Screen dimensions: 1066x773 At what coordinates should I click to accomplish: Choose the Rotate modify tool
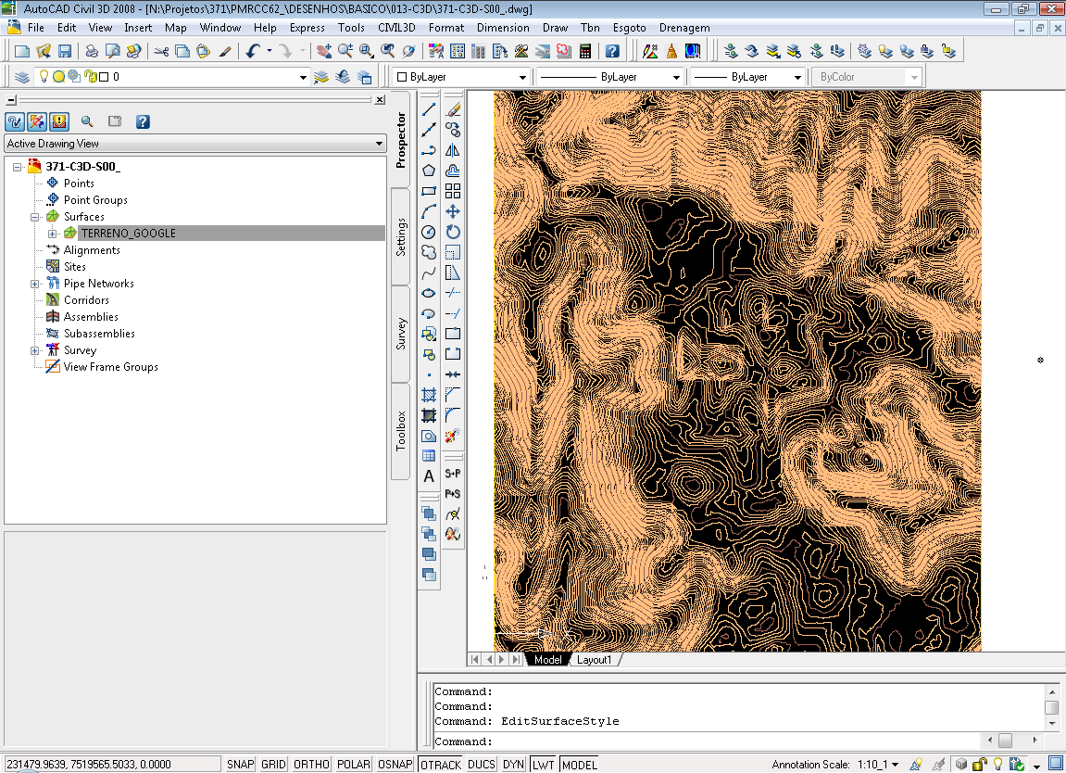(x=453, y=232)
